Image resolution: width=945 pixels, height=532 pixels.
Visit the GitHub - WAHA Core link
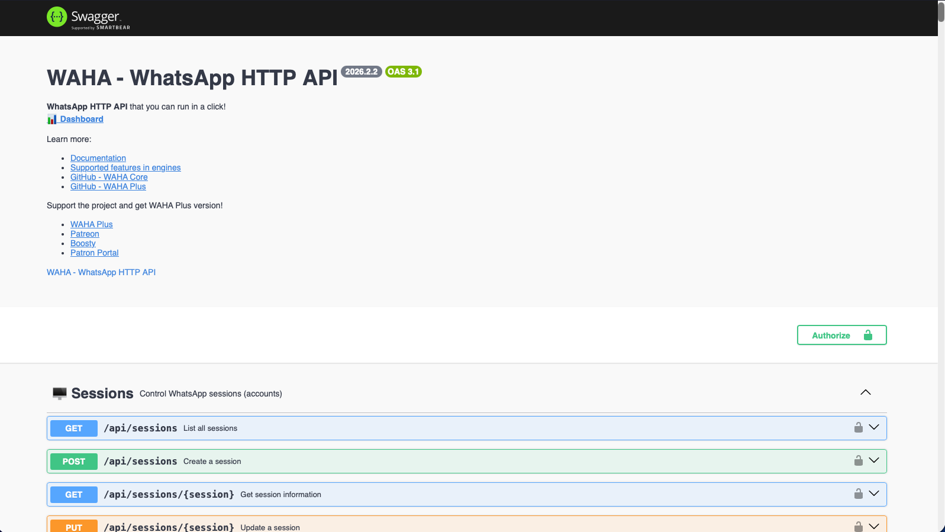point(109,177)
